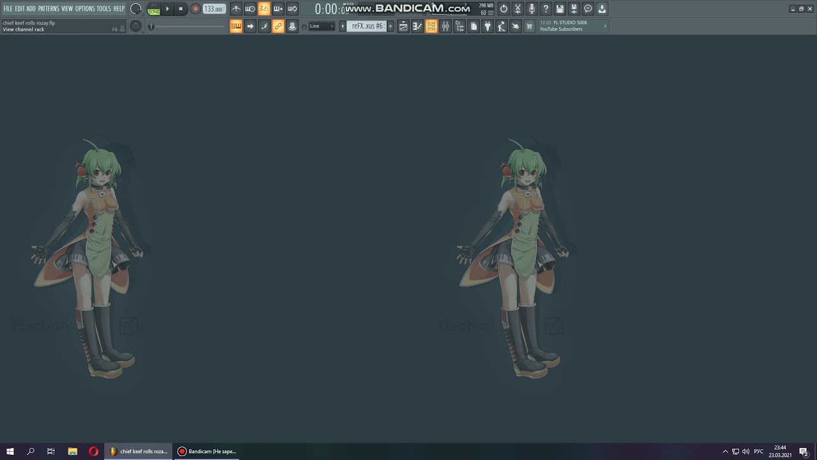Stop playback with the Stop button

pos(181,9)
